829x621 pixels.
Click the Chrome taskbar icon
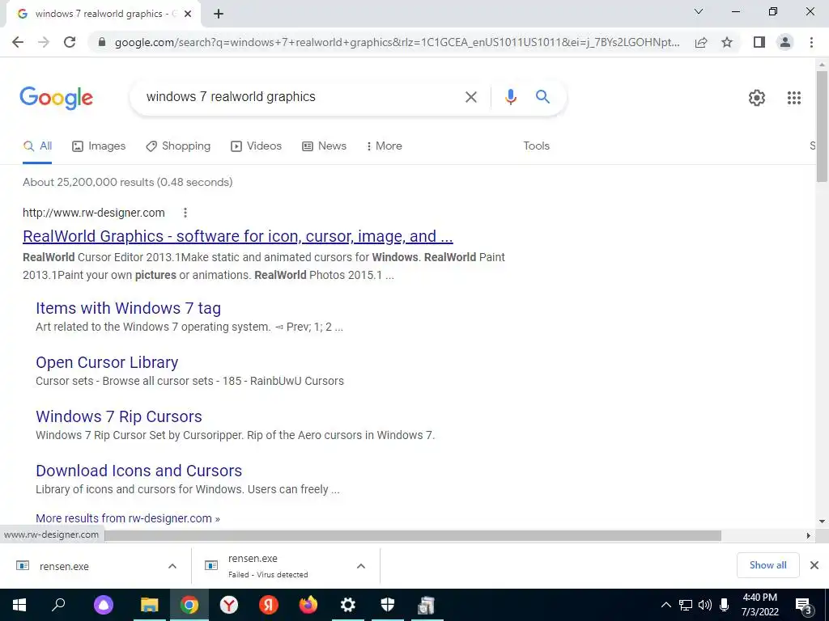tap(189, 605)
